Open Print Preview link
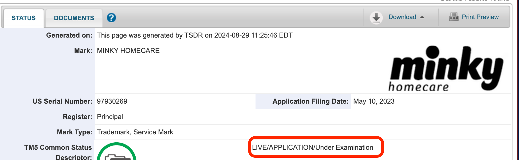The height and width of the screenshot is (160, 519). pyautogui.click(x=480, y=17)
